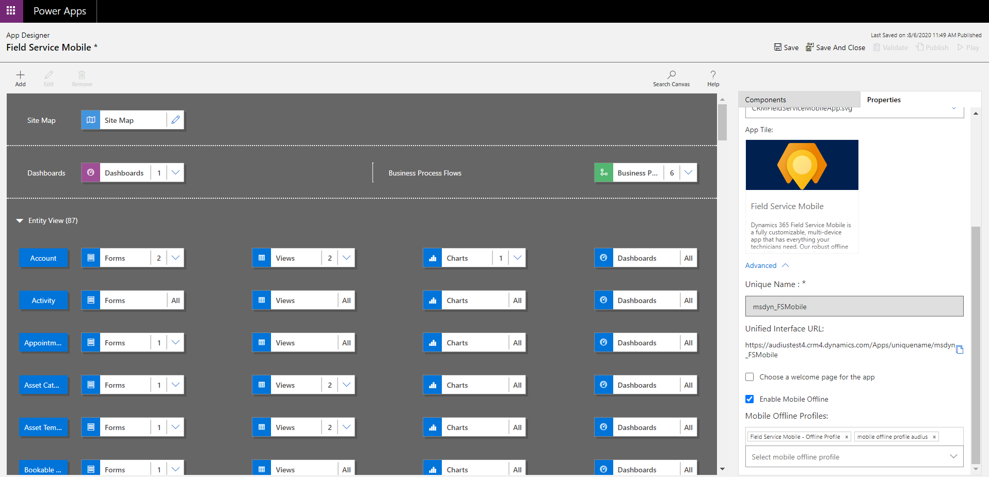Click the Search Canvas icon
This screenshot has height=477, width=989.
pyautogui.click(x=671, y=77)
